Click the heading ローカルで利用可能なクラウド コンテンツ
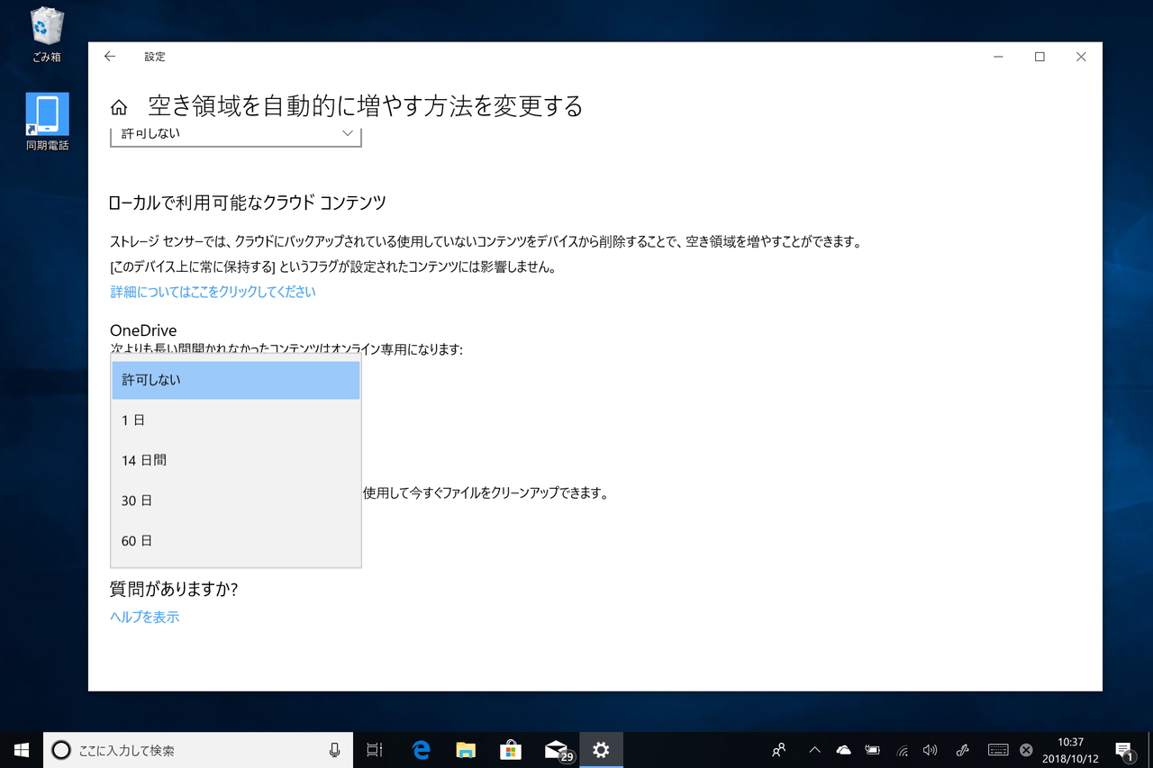Viewport: 1153px width, 768px height. [248, 203]
